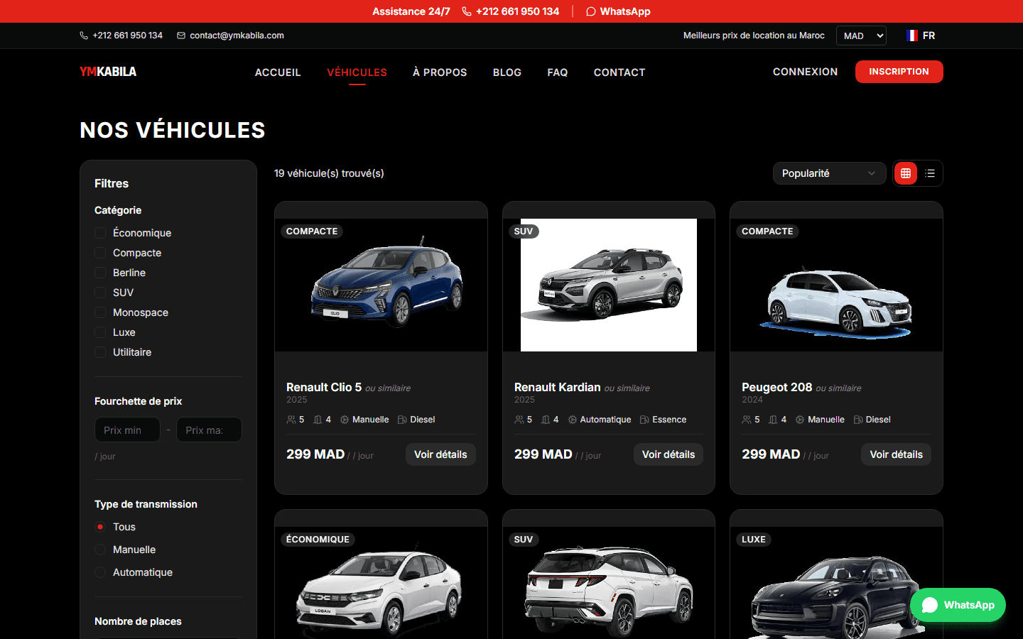1023x639 pixels.
Task: Open the blue Renault Clio 5 photo
Action: click(x=381, y=285)
